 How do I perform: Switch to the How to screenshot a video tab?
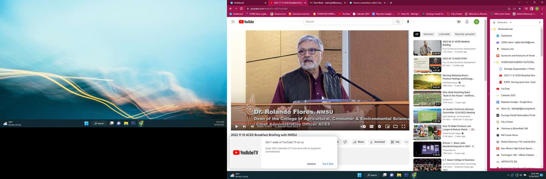367,3
